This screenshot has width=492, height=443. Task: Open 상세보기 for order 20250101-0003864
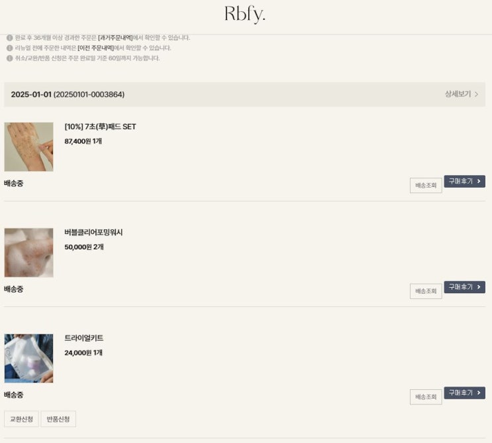click(462, 94)
